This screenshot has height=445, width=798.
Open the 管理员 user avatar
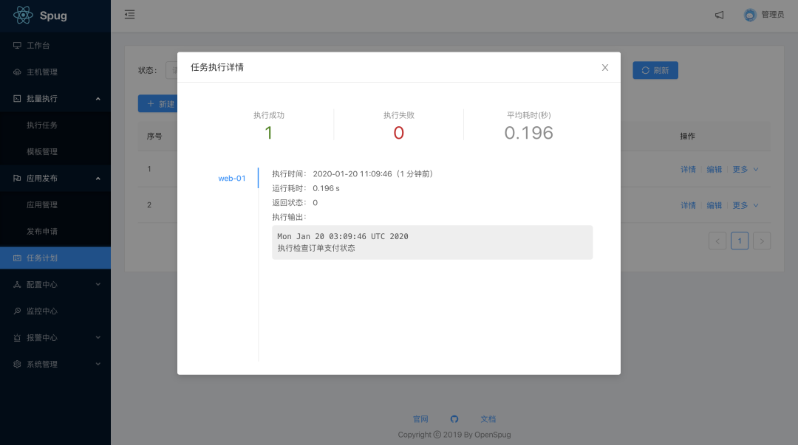pos(749,14)
